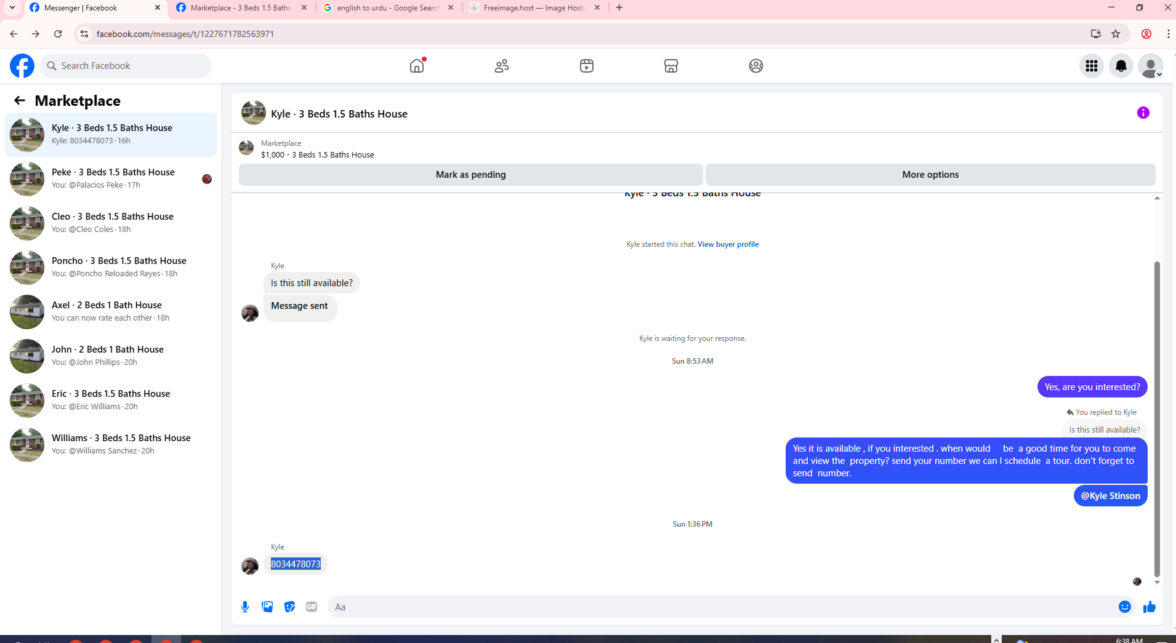The height and width of the screenshot is (643, 1176).
Task: Open the notifications bell
Action: click(1121, 66)
